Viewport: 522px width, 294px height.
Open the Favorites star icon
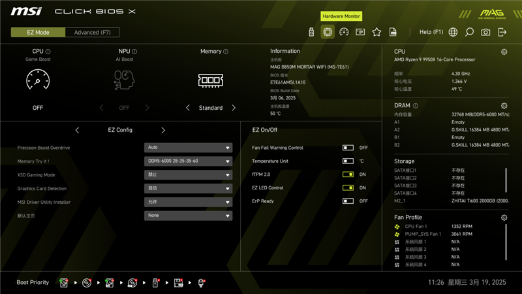376,32
